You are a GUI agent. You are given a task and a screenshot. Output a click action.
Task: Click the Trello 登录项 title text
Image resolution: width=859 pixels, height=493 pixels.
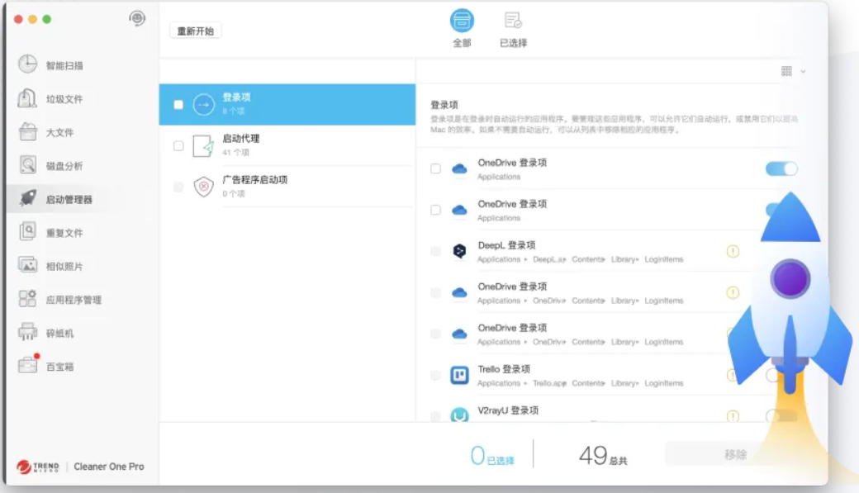coord(504,369)
